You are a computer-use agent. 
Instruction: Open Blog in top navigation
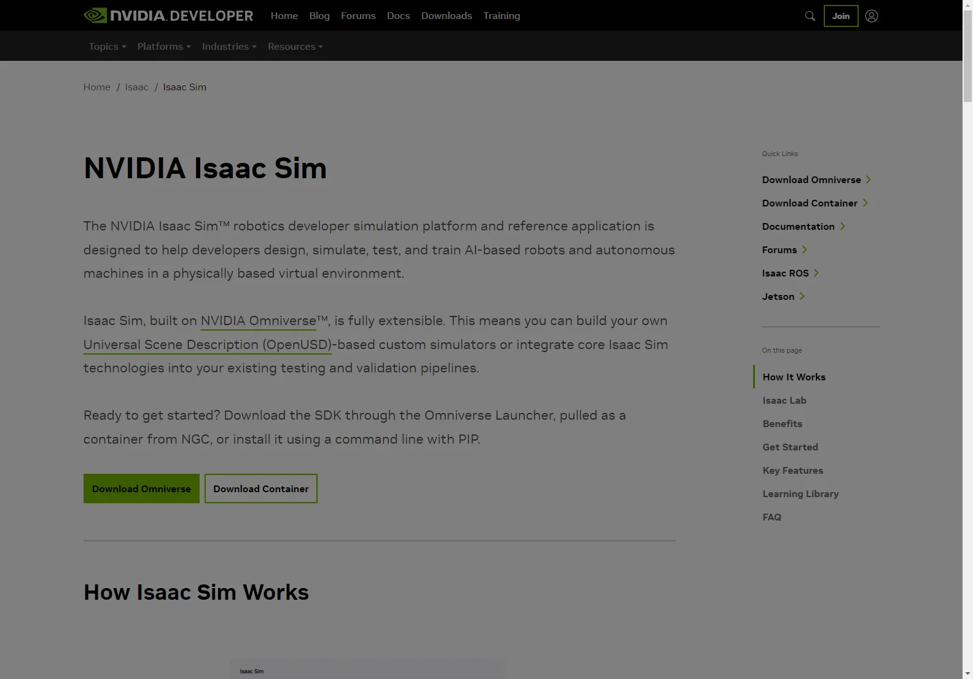(319, 16)
